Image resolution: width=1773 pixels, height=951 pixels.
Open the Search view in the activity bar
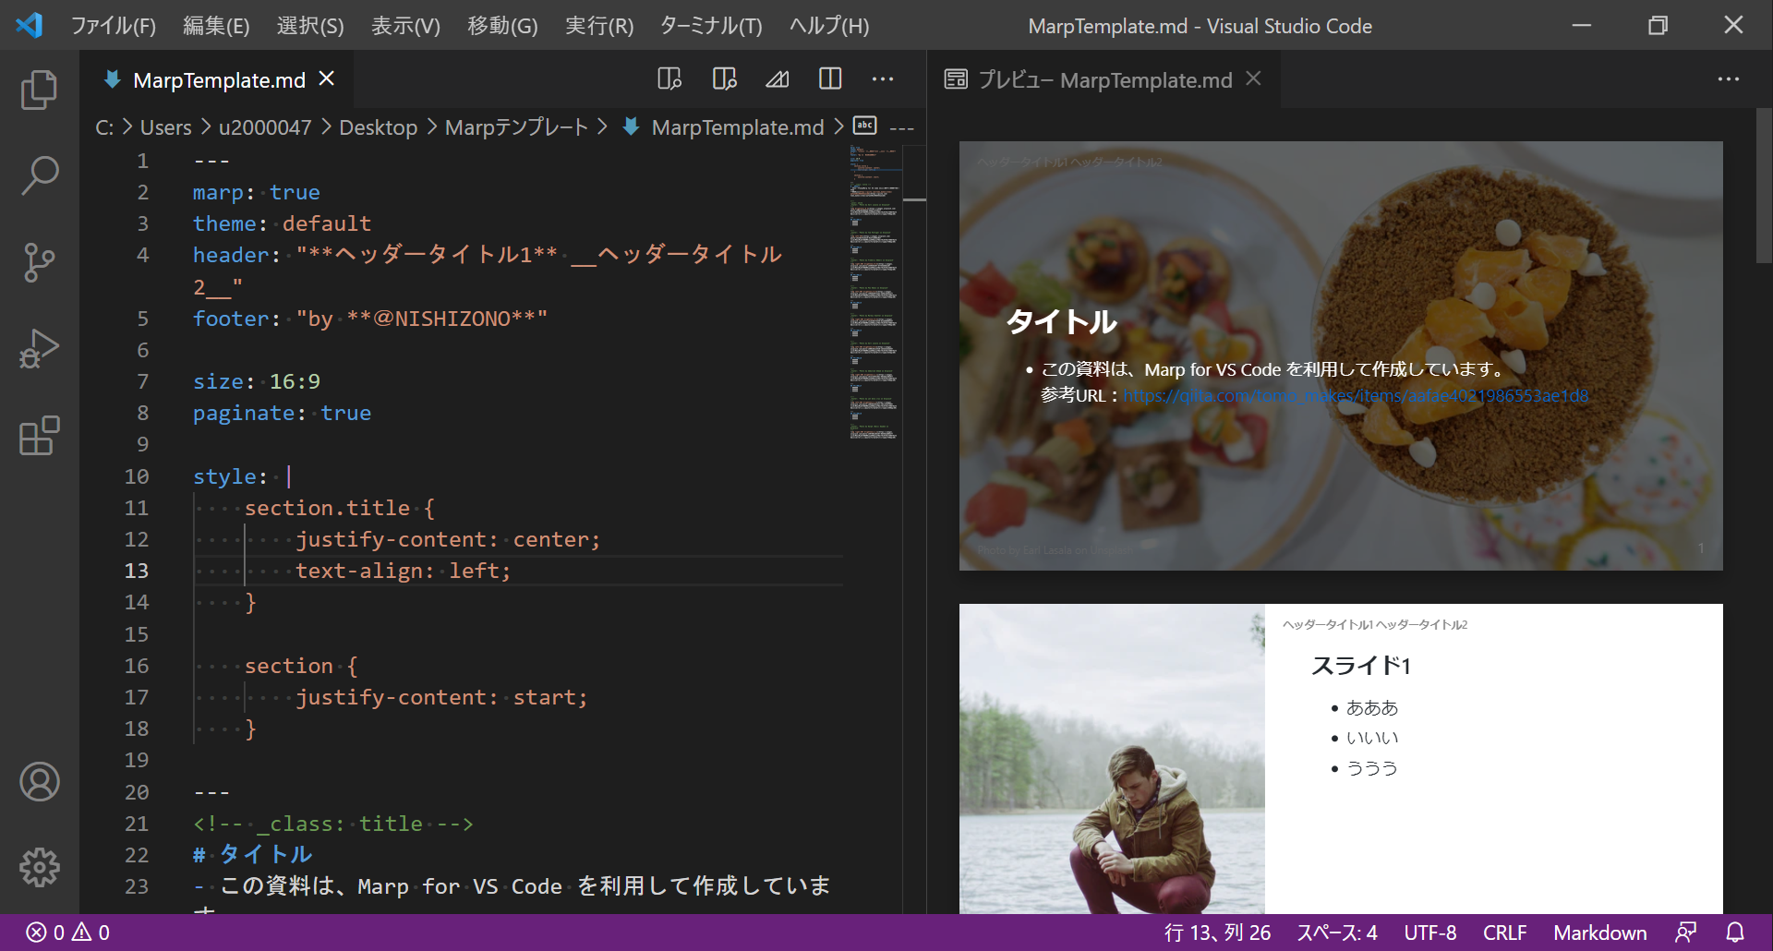tap(39, 175)
